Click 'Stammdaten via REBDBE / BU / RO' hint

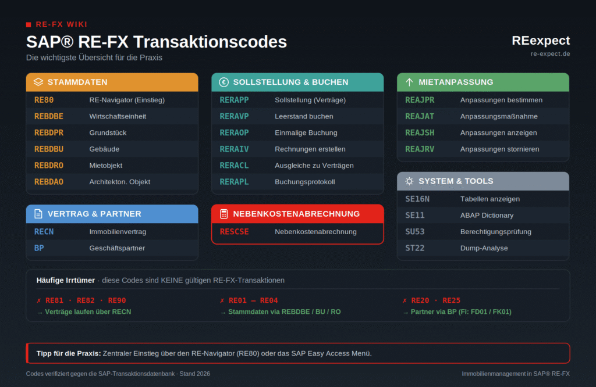pyautogui.click(x=284, y=311)
